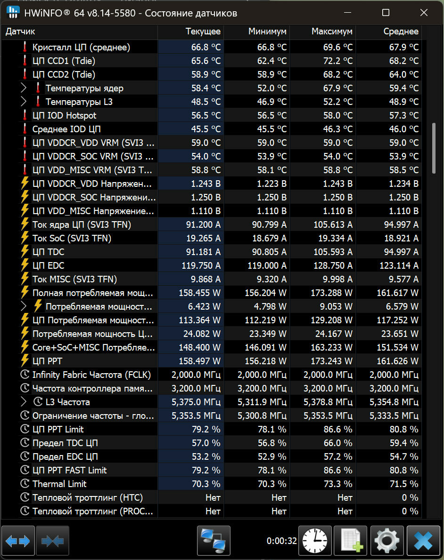Click the vertical scrollbar thumb

[x=434, y=148]
